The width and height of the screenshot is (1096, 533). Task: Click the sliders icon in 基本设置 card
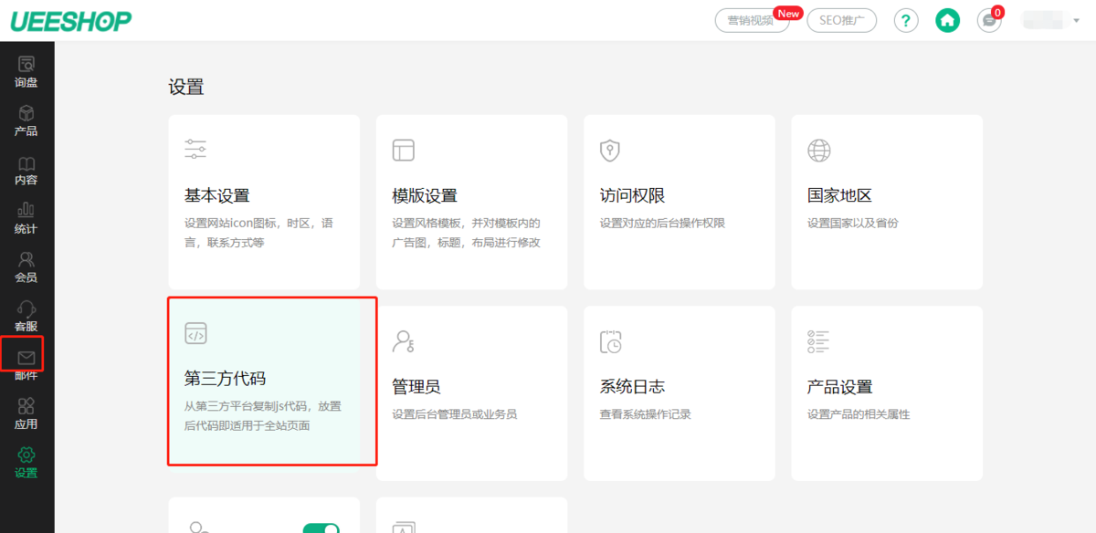195,150
